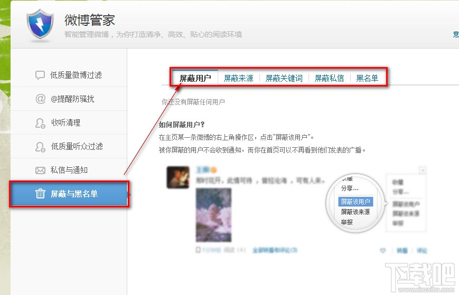The width and height of the screenshot is (459, 295).
Task: Click the blurred 全部转播和评论 link under post
Action: pyautogui.click(x=275, y=250)
